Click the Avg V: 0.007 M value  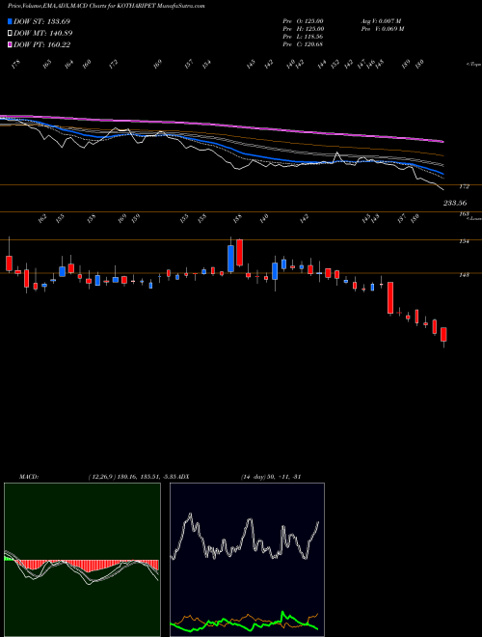click(381, 21)
